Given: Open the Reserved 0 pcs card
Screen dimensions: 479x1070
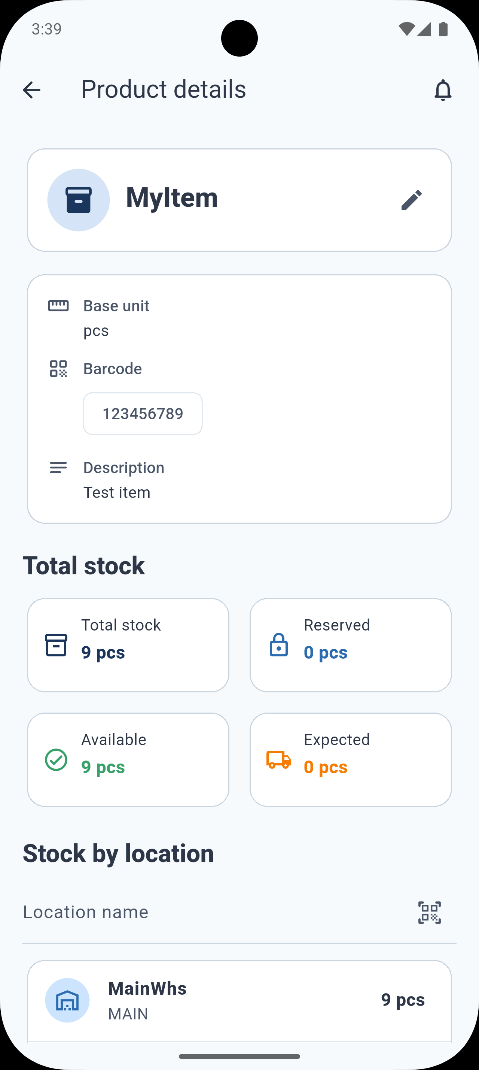Looking at the screenshot, I should coord(351,645).
